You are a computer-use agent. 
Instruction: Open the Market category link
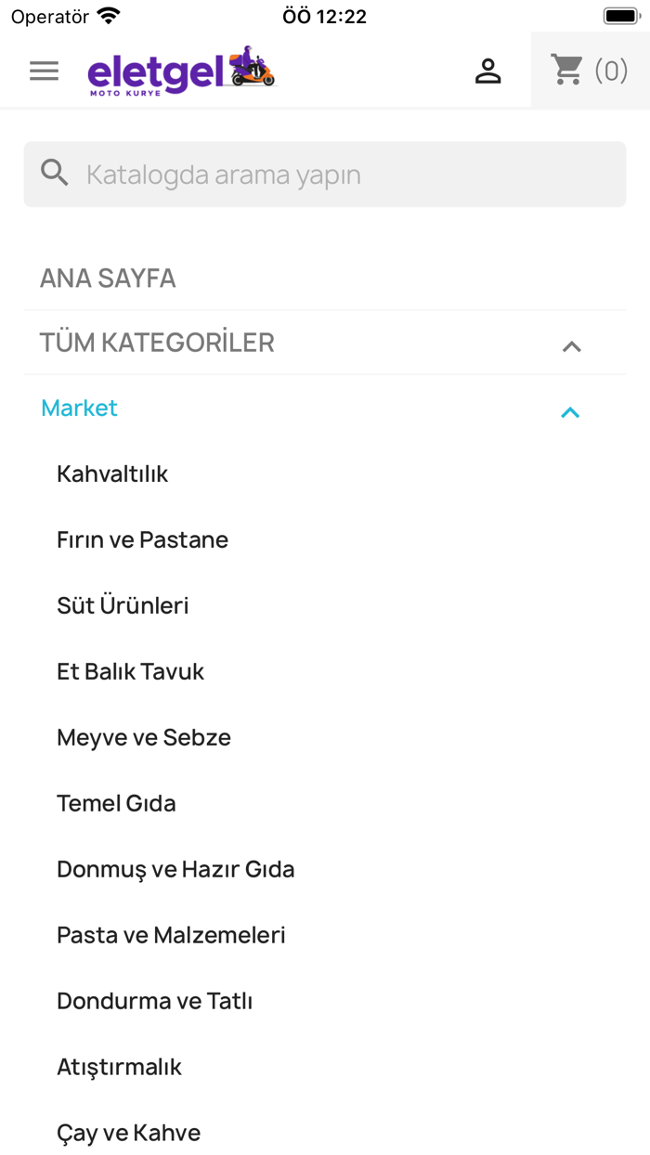[80, 409]
